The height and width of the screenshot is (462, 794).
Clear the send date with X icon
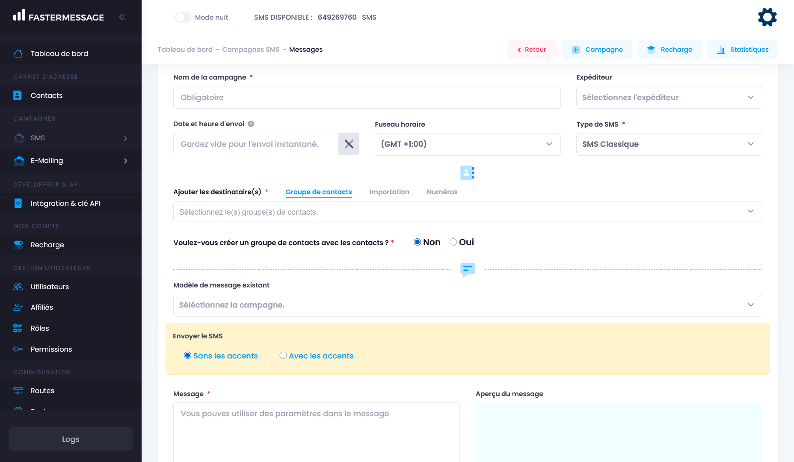coord(349,144)
